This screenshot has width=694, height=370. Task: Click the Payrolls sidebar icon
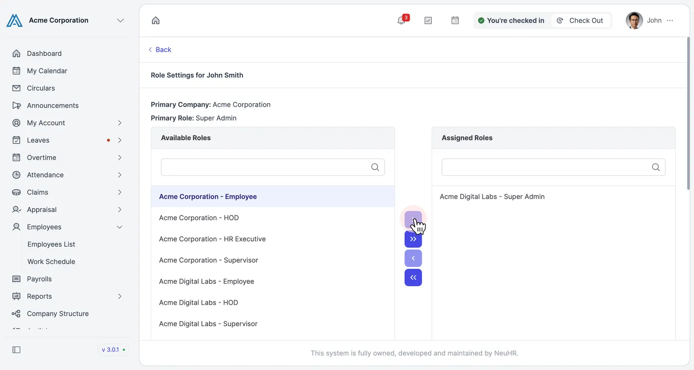[x=16, y=279]
